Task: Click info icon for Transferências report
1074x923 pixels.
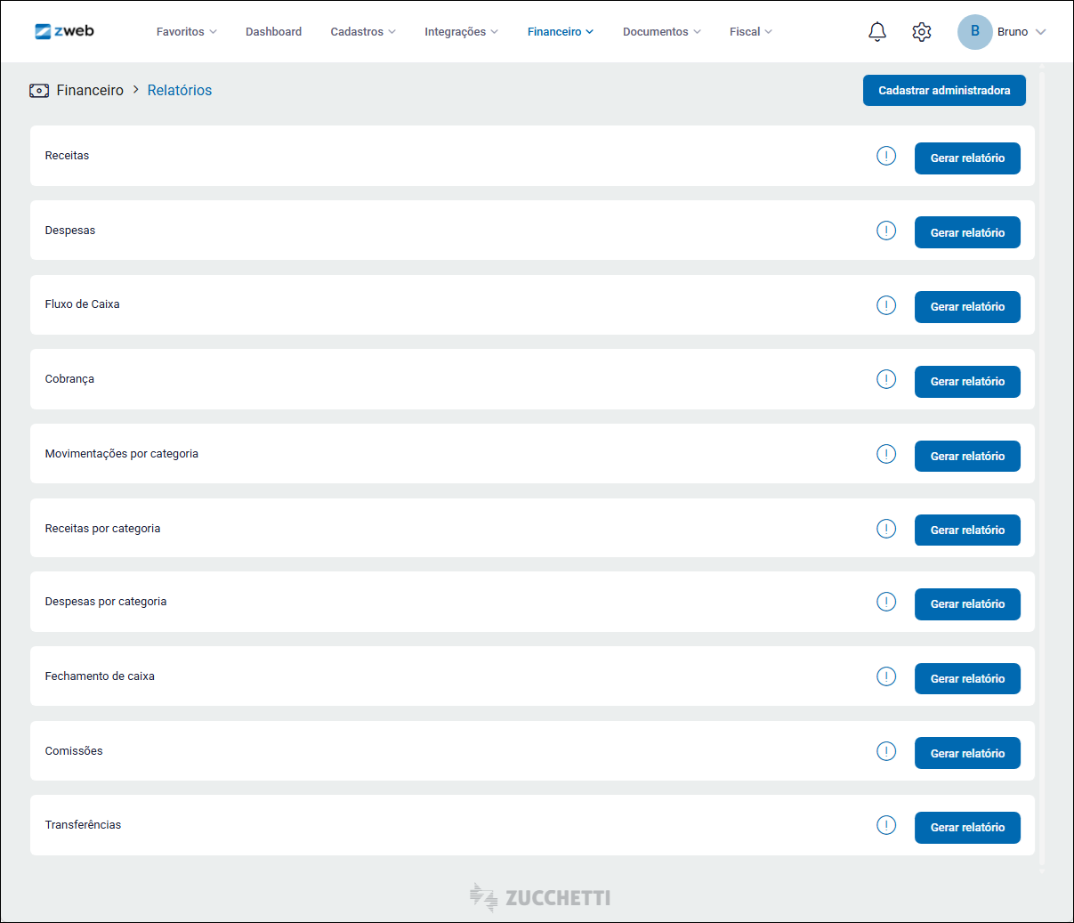Action: (885, 825)
